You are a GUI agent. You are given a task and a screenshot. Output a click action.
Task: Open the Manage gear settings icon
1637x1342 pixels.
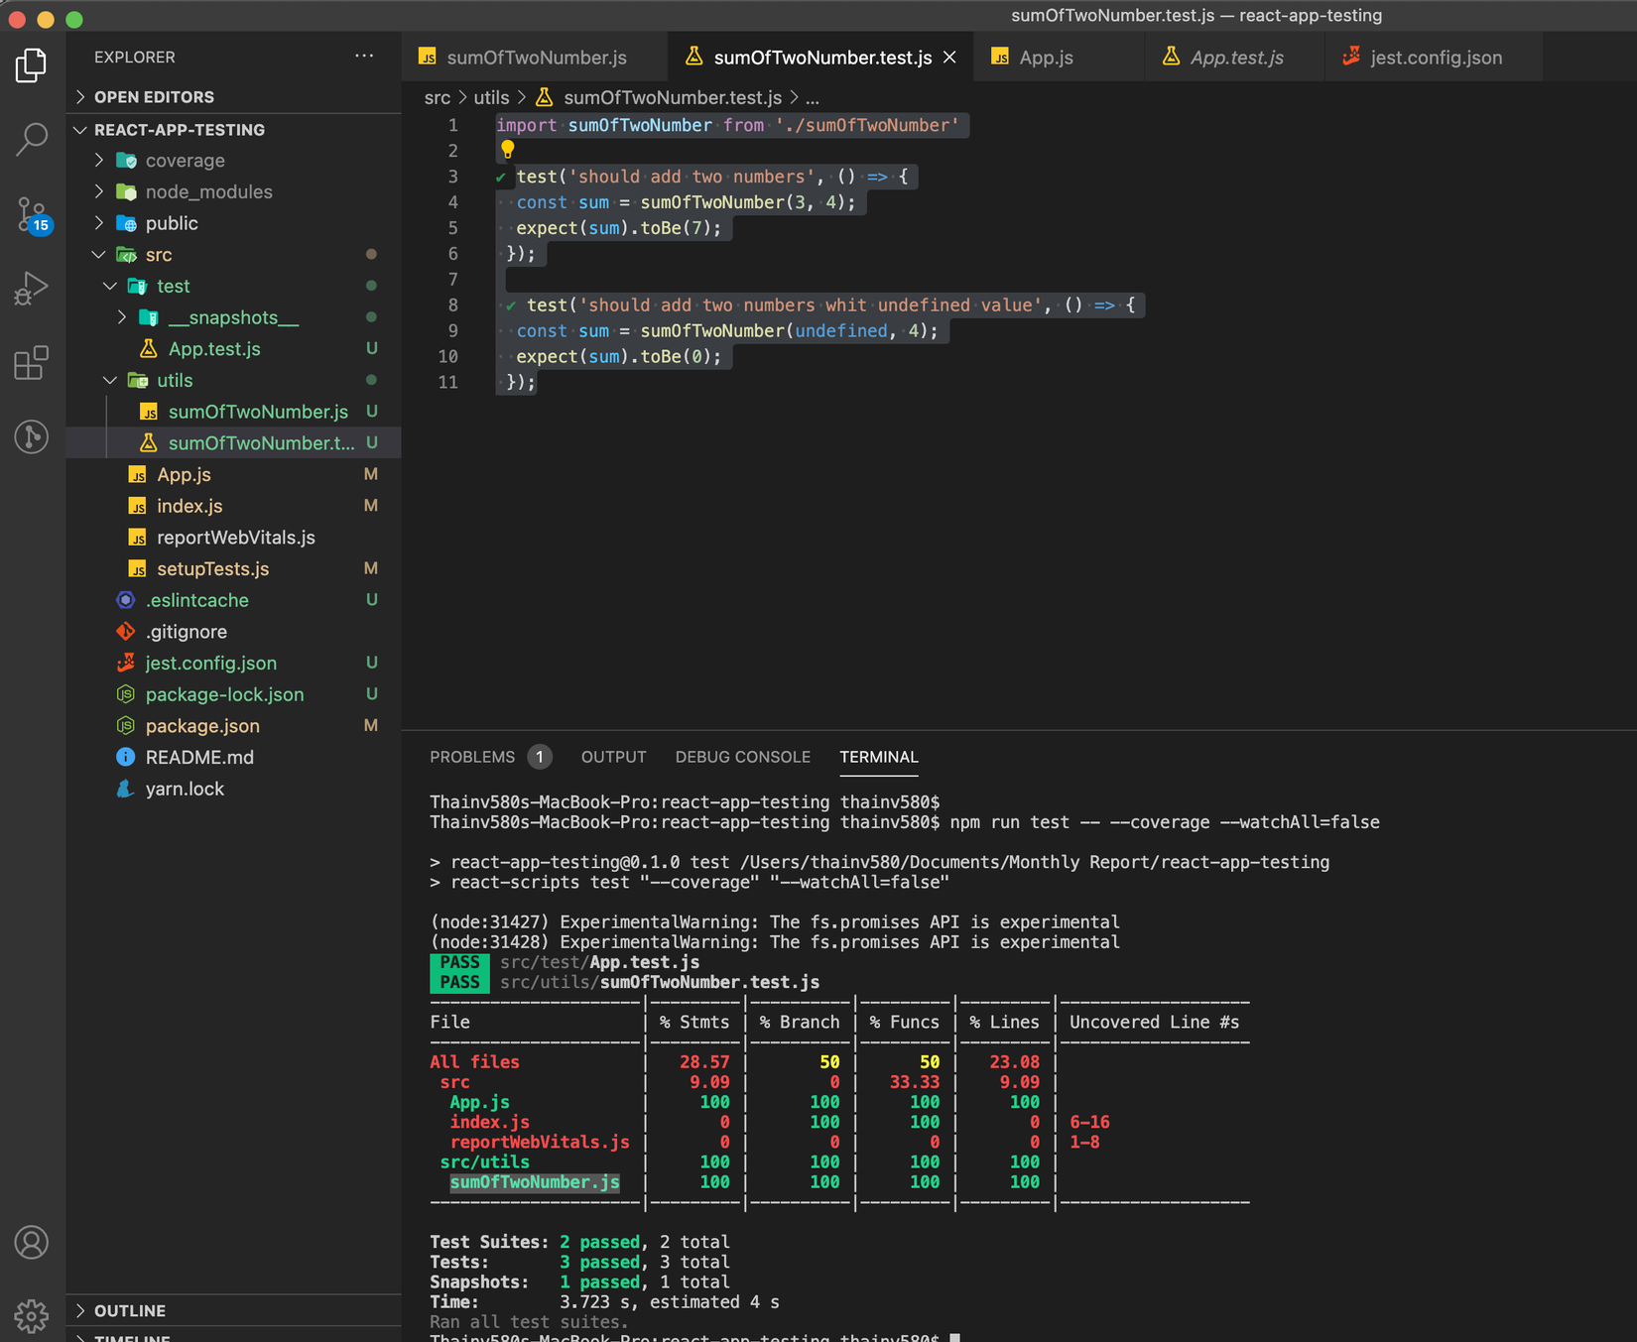pyautogui.click(x=32, y=1315)
